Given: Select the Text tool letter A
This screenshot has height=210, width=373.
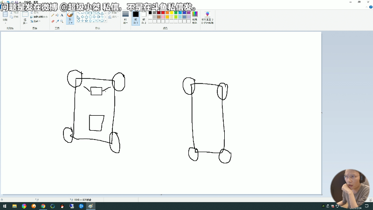Looking at the screenshot, I should pyautogui.click(x=62, y=15).
